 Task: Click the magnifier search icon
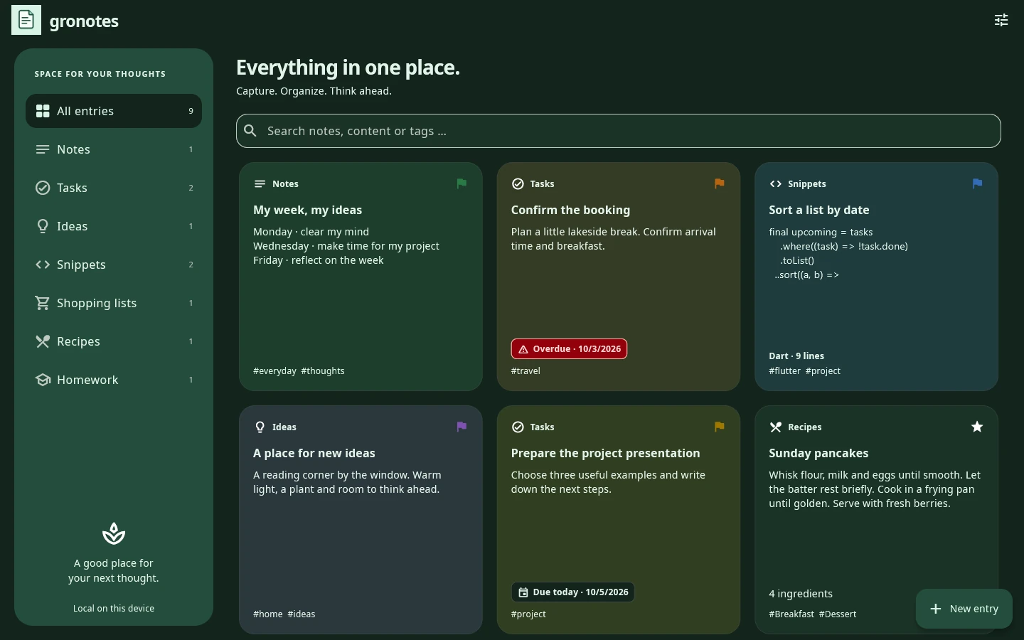tap(250, 131)
